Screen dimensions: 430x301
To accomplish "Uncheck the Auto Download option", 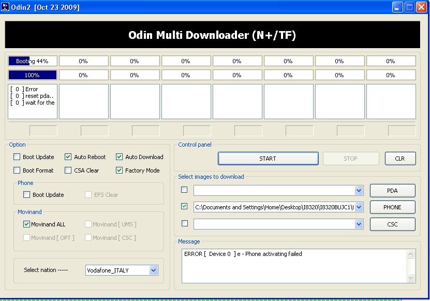I will (x=120, y=157).
